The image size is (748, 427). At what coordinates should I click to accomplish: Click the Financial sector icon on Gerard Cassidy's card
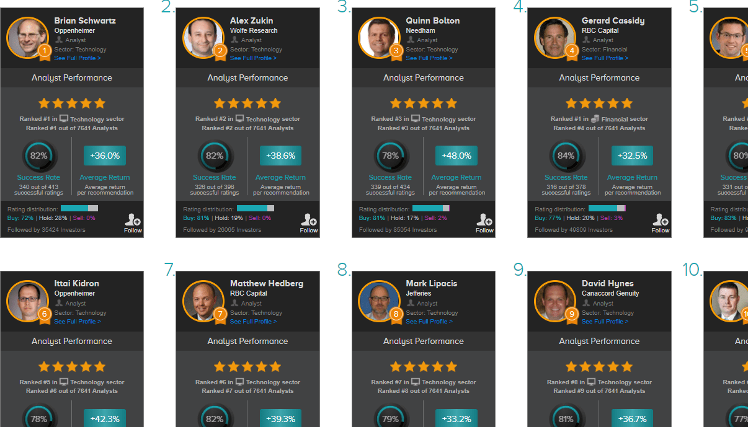pos(595,118)
